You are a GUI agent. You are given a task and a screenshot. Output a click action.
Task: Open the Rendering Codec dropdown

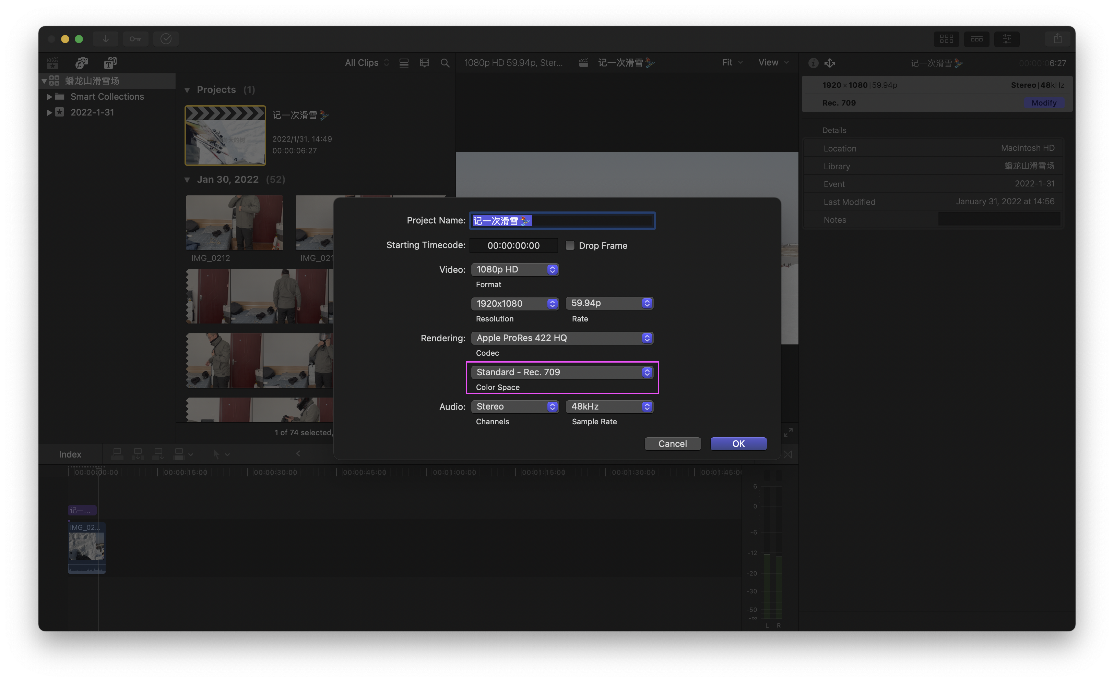click(561, 338)
